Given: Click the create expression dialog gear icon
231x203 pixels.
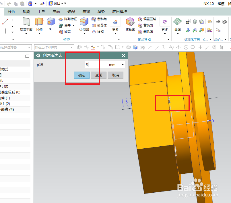Looking at the screenshot, I should pyautogui.click(x=38, y=55).
